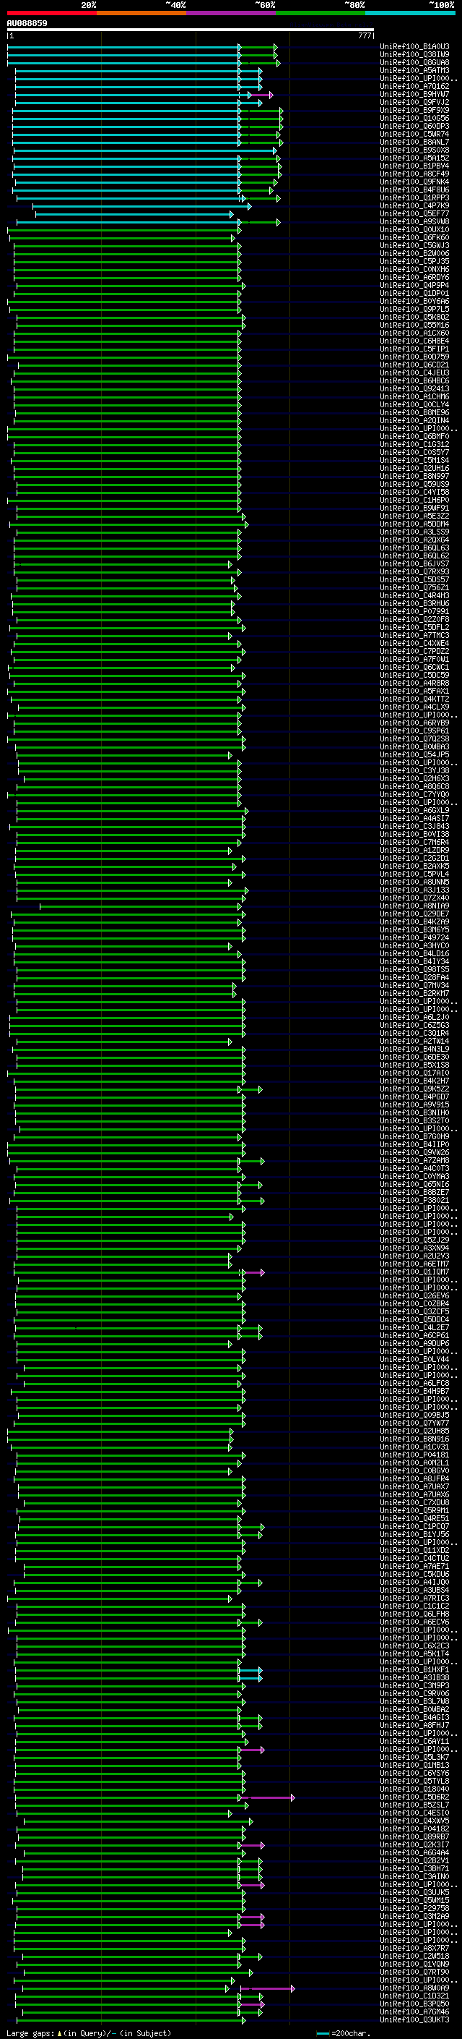The width and height of the screenshot is (462, 2039).
Task: Open the UniRef100_A8W0A9 hit label
Action: tap(414, 1988)
